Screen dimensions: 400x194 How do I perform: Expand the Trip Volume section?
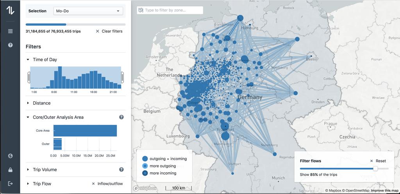point(28,170)
